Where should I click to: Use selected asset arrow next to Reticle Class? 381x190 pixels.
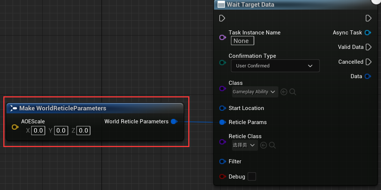(x=264, y=145)
